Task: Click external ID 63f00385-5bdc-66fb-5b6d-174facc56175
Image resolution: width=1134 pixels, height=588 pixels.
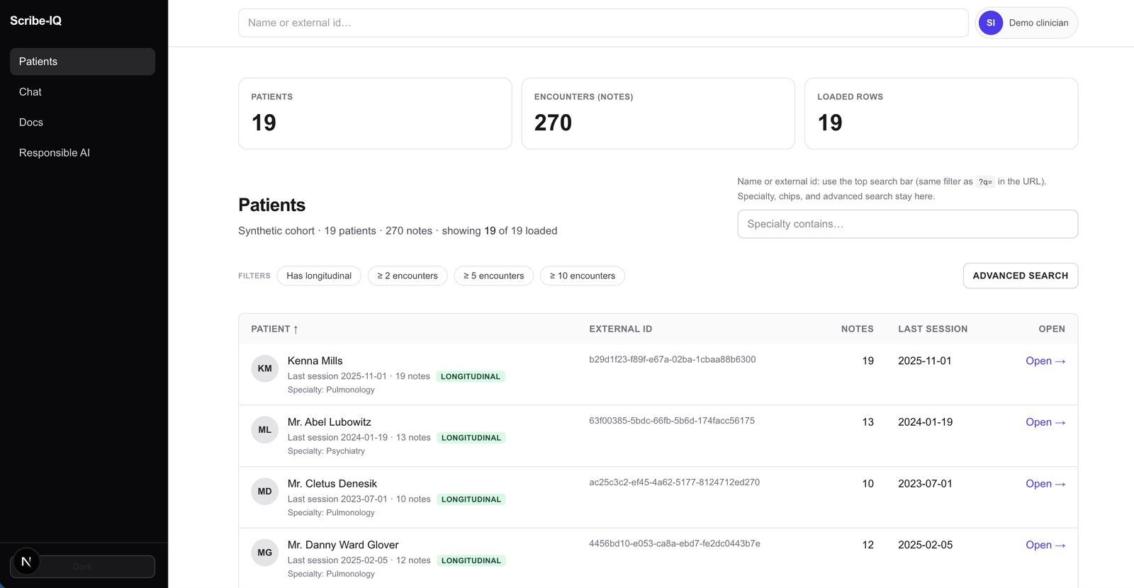Action: pyautogui.click(x=672, y=421)
